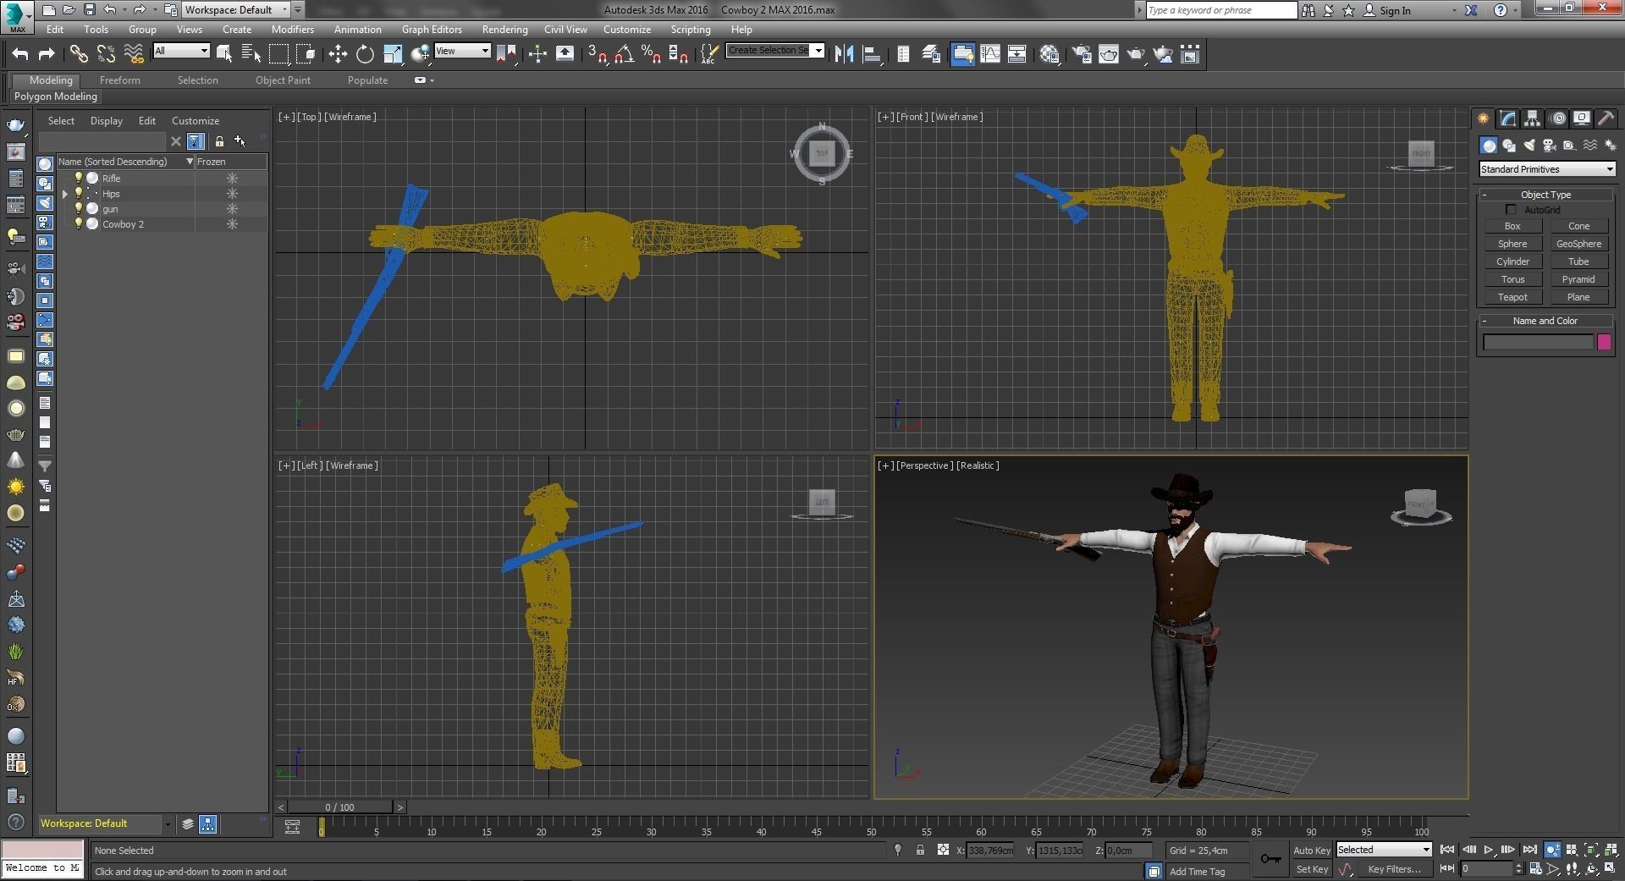The width and height of the screenshot is (1625, 881).
Task: Activate Select and Link tool
Action: point(79,54)
